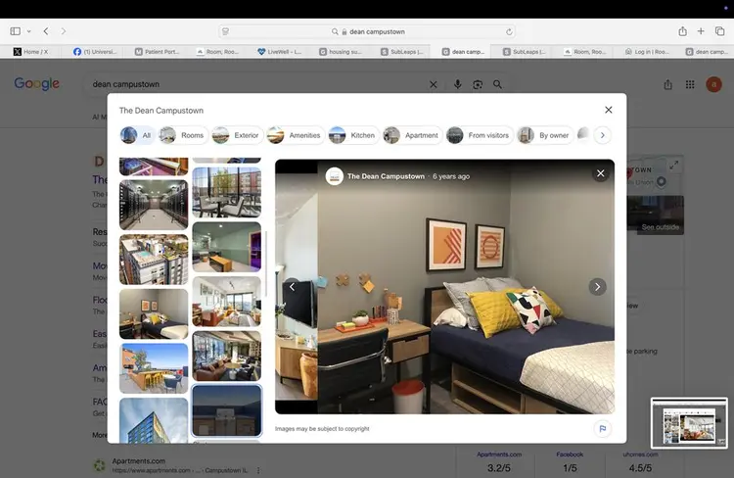
Task: Click the thumbnail list scrollbar
Action: pyautogui.click(x=266, y=263)
